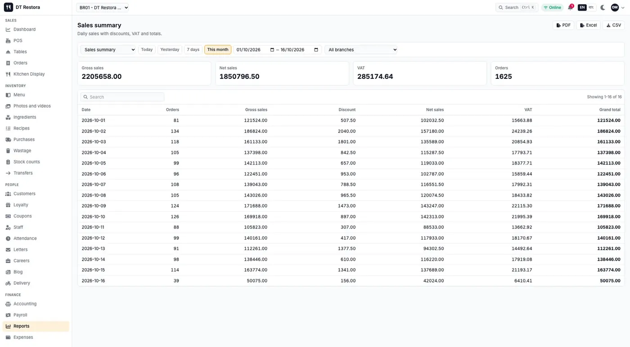This screenshot has width=630, height=347.
Task: Click the Dashboard sidebar icon
Action: tap(8, 29)
